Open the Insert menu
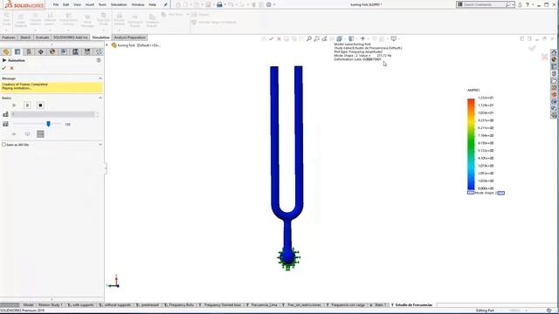The width and height of the screenshot is (559, 314). tap(90, 4)
